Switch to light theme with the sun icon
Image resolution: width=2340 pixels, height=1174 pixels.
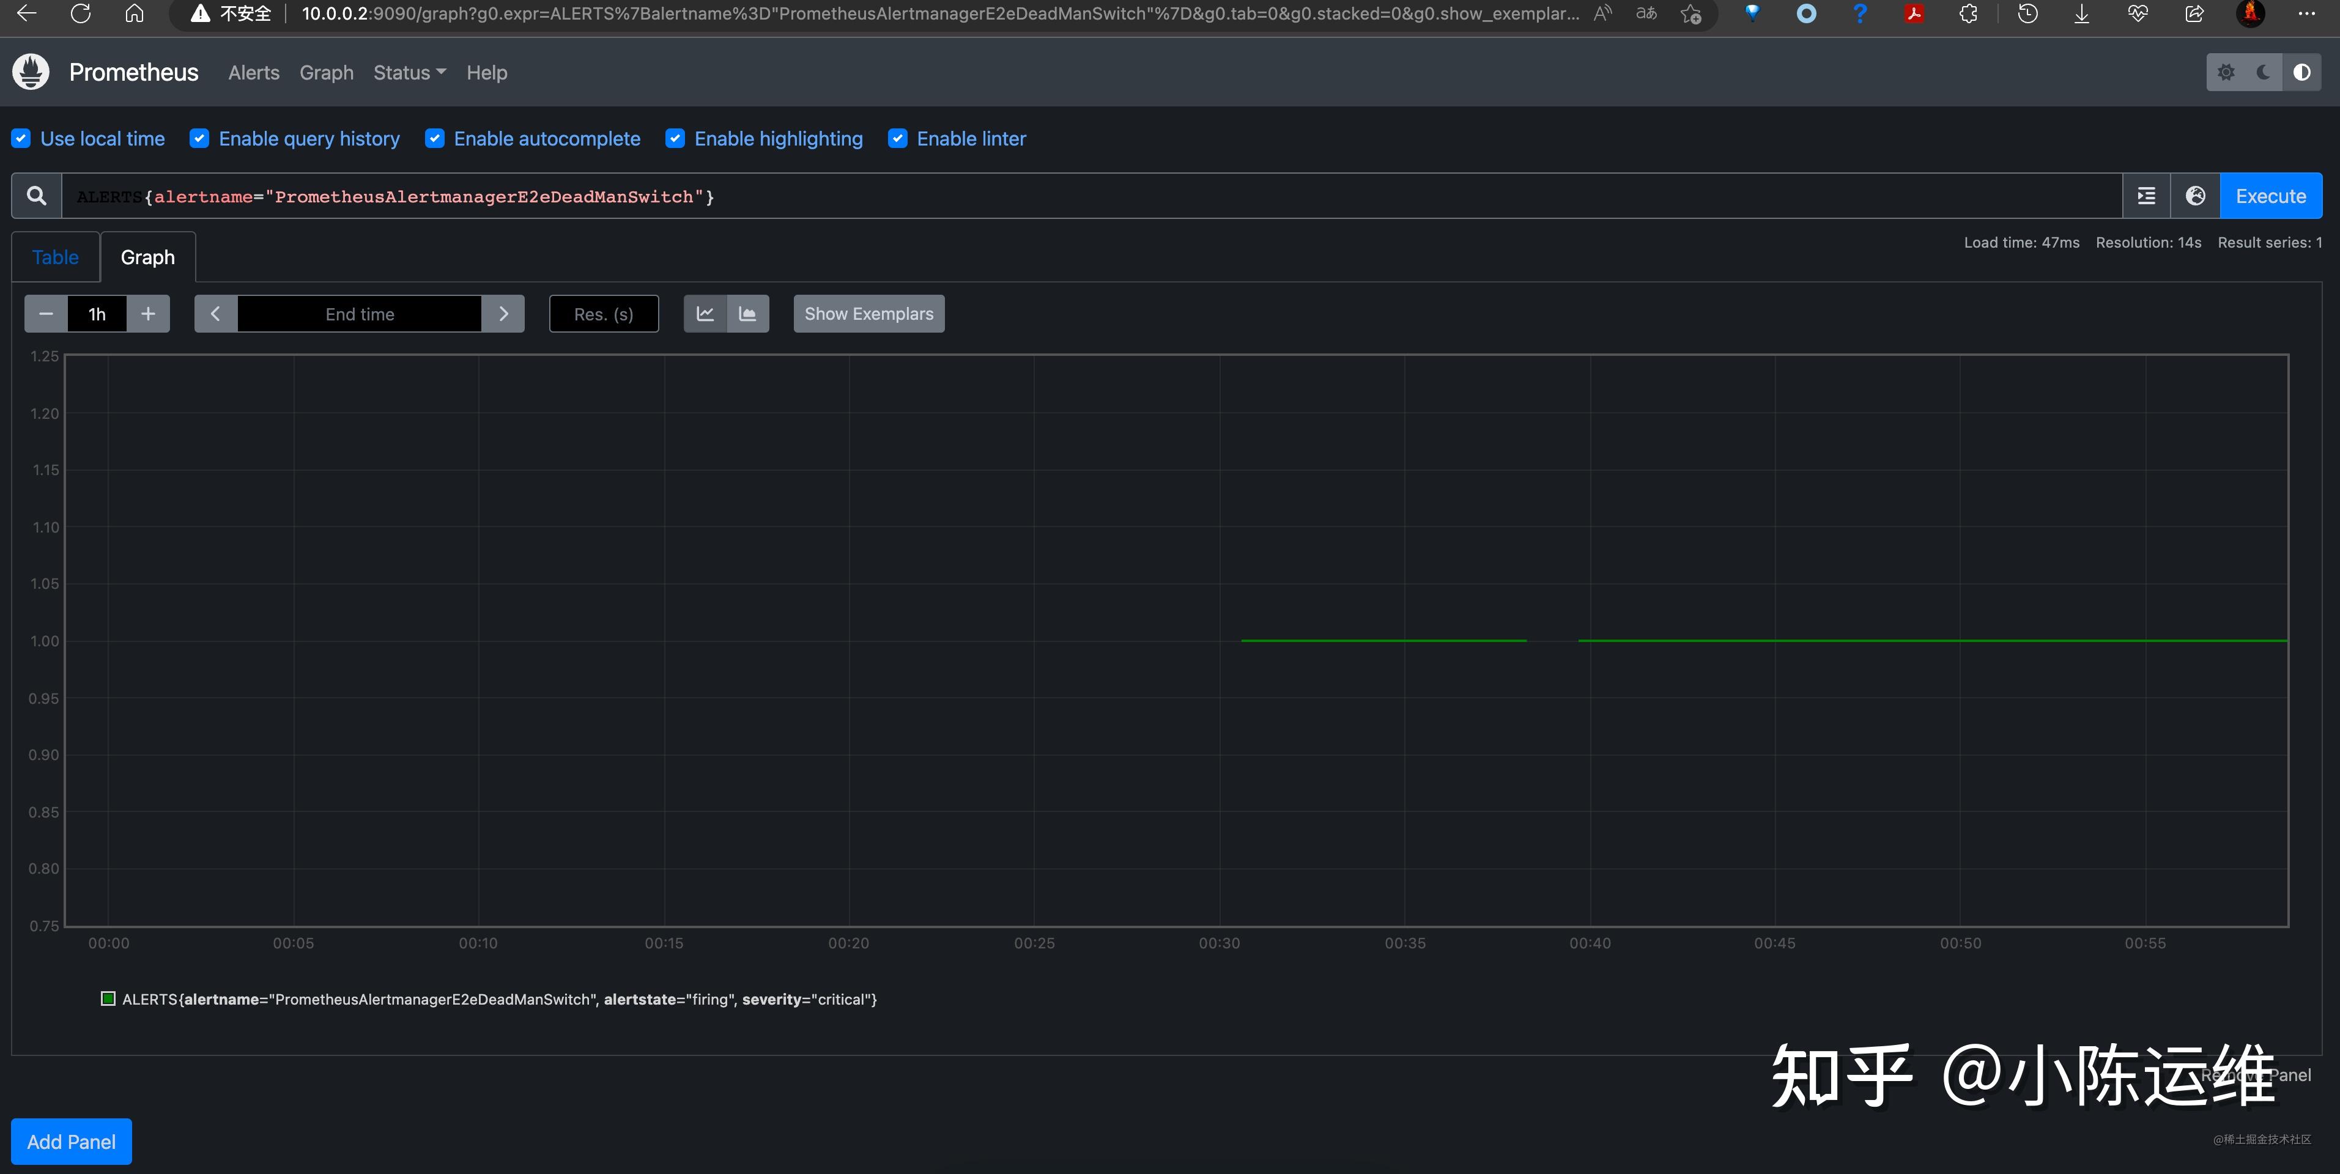[2226, 72]
